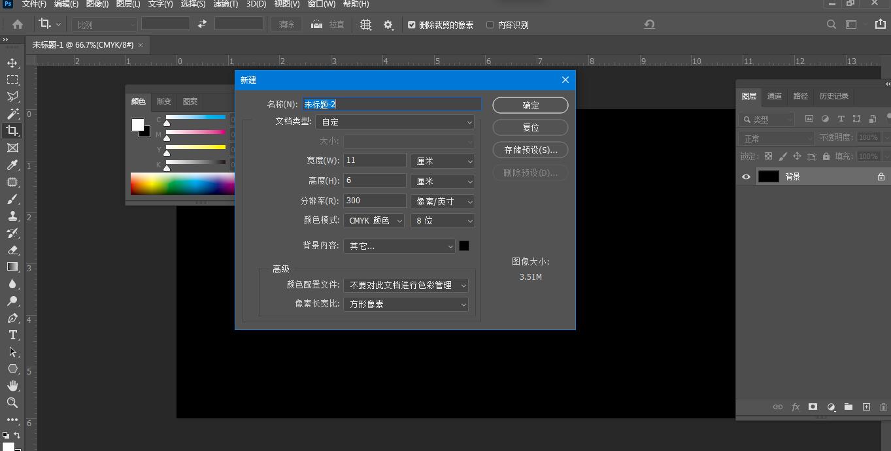Click the 存储预设(S)... button

click(x=530, y=150)
